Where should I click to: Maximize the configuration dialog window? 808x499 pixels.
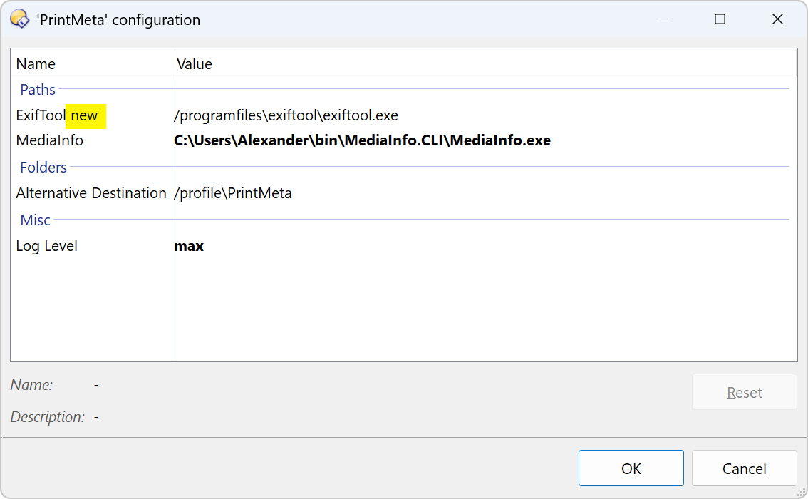(x=720, y=19)
